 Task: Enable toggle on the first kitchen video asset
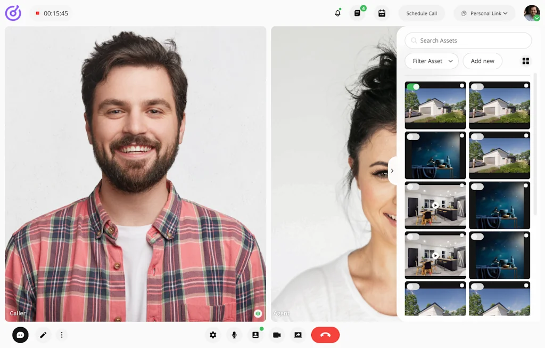pyautogui.click(x=413, y=187)
